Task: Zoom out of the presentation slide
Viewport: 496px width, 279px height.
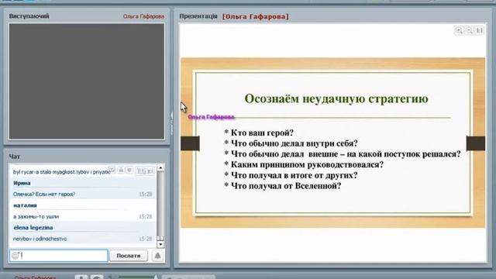Action: (x=469, y=30)
